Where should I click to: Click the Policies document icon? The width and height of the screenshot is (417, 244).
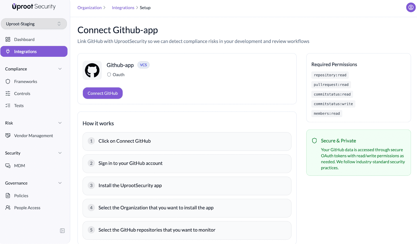(8, 196)
